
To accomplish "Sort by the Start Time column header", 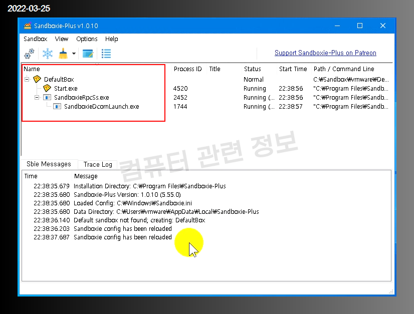I will 293,69.
